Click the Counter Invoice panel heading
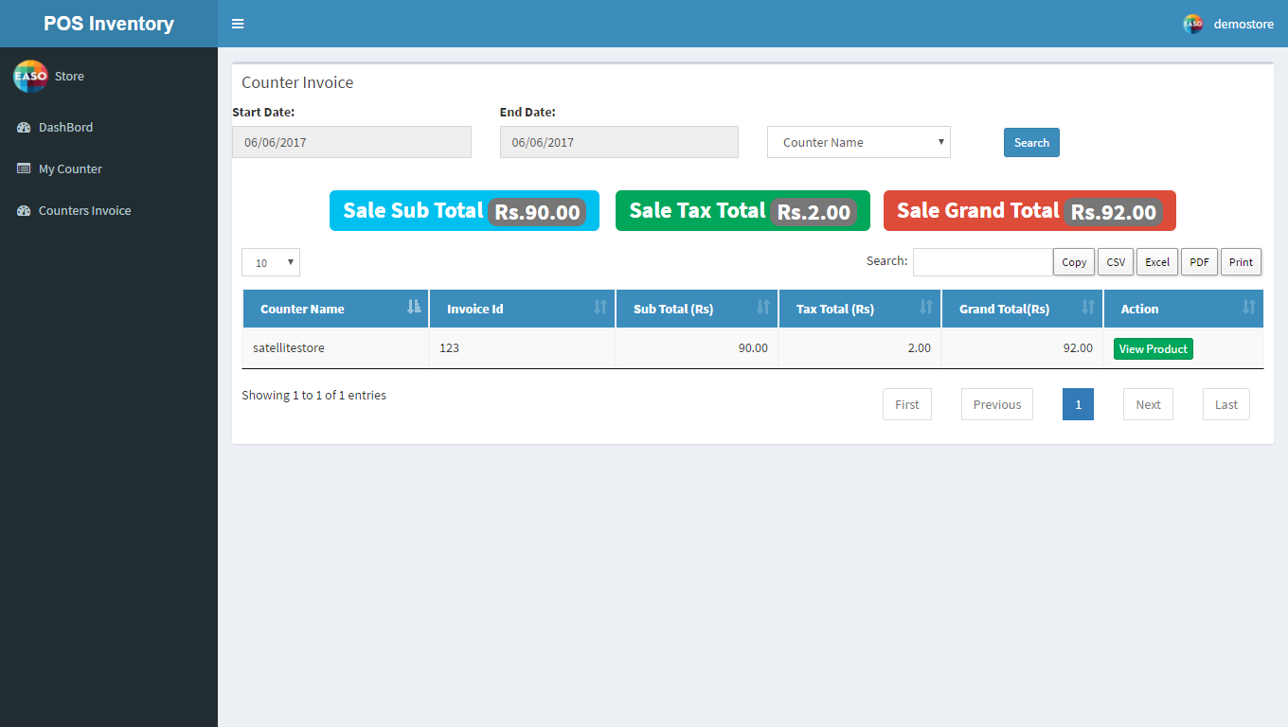1288x727 pixels. click(x=297, y=82)
